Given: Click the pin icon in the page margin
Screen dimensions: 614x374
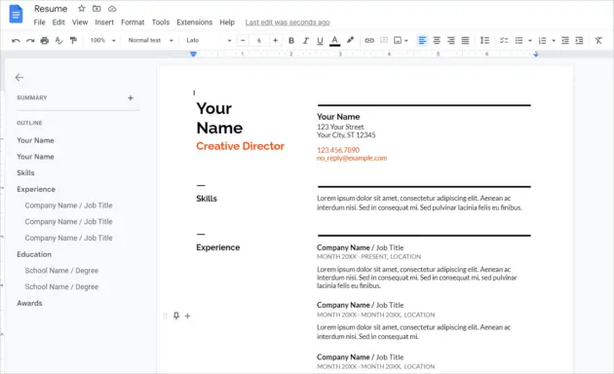Looking at the screenshot, I should (x=176, y=316).
